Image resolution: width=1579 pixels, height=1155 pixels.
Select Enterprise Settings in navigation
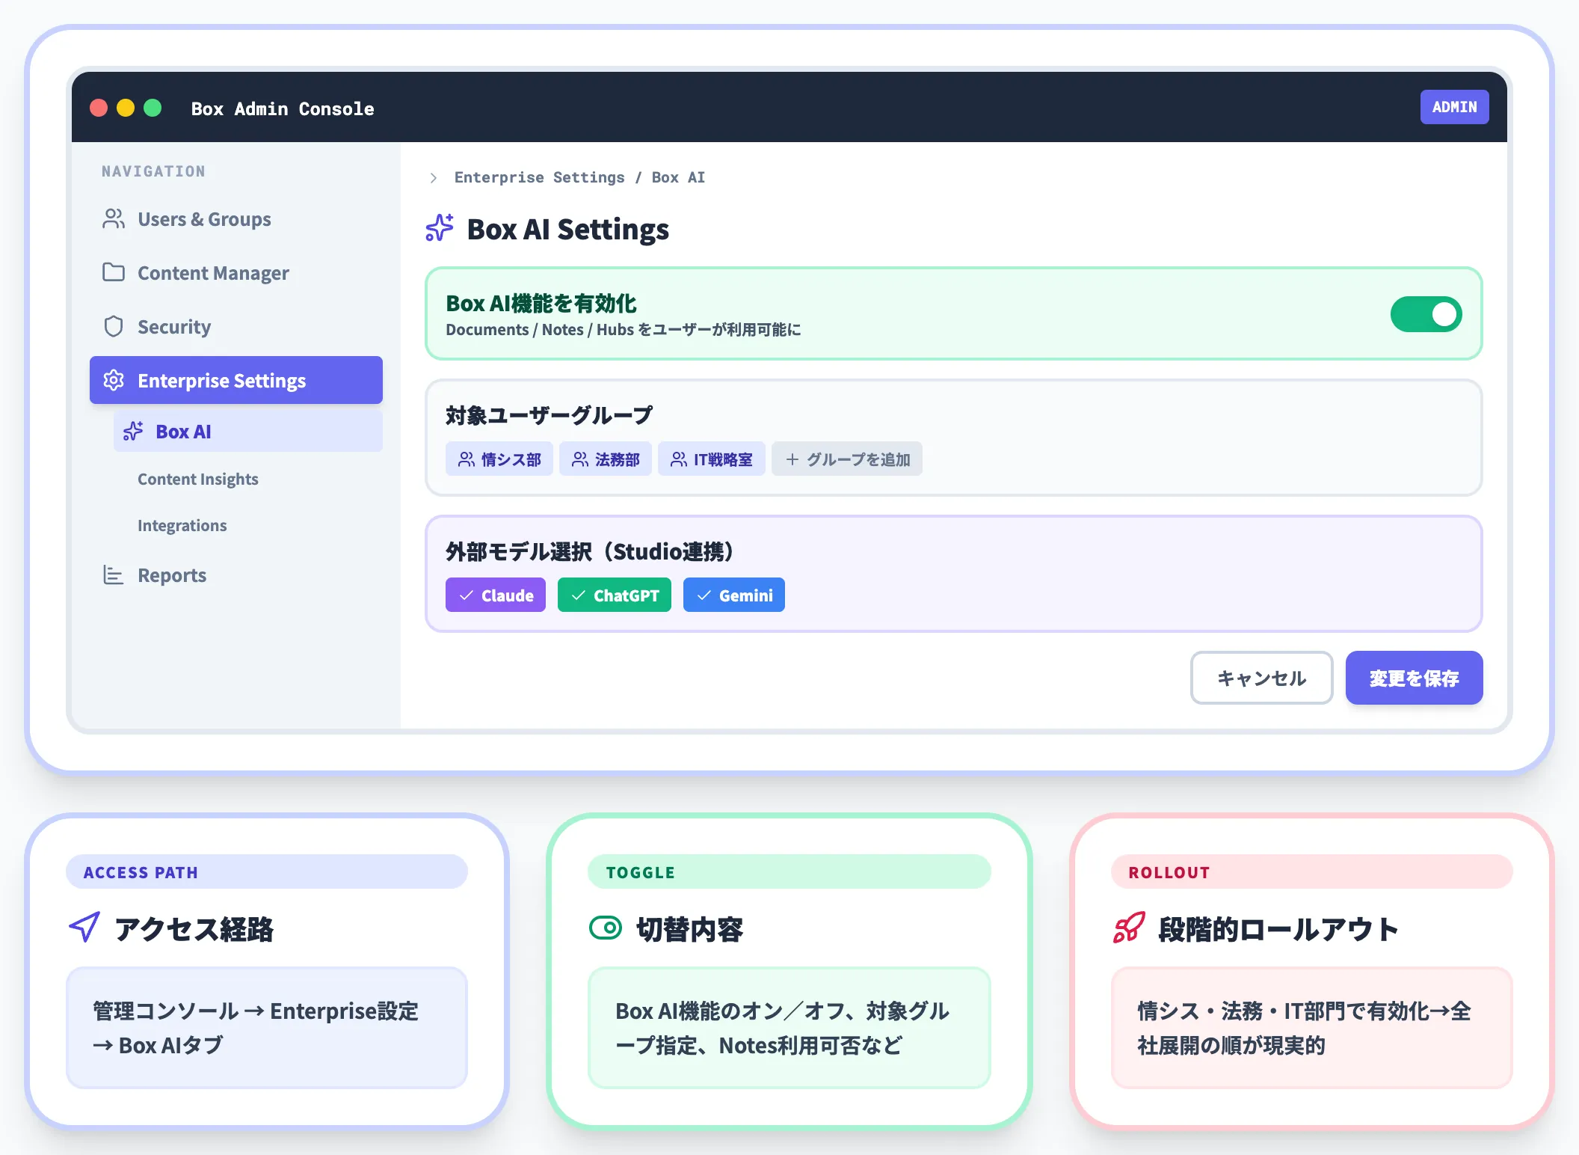[x=236, y=380]
